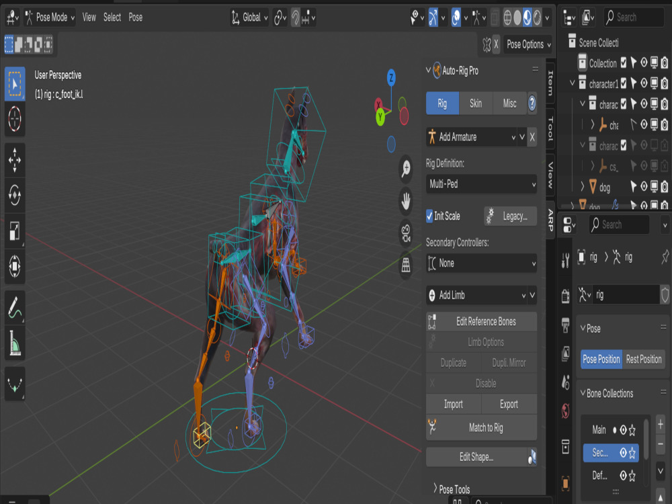Open the View menu
This screenshot has width=672, height=504.
coord(89,17)
